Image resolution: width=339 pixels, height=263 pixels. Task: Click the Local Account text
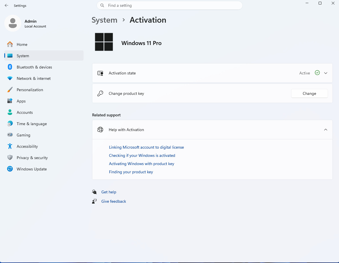(35, 26)
